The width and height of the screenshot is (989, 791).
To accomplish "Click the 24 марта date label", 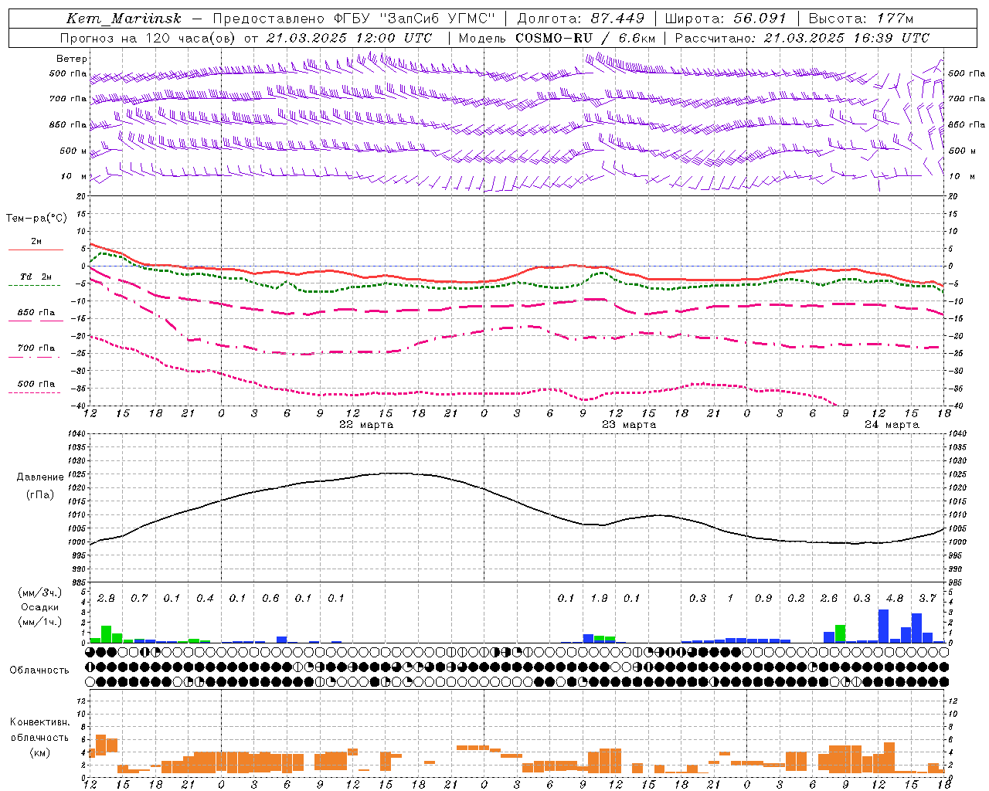I will tap(892, 425).
